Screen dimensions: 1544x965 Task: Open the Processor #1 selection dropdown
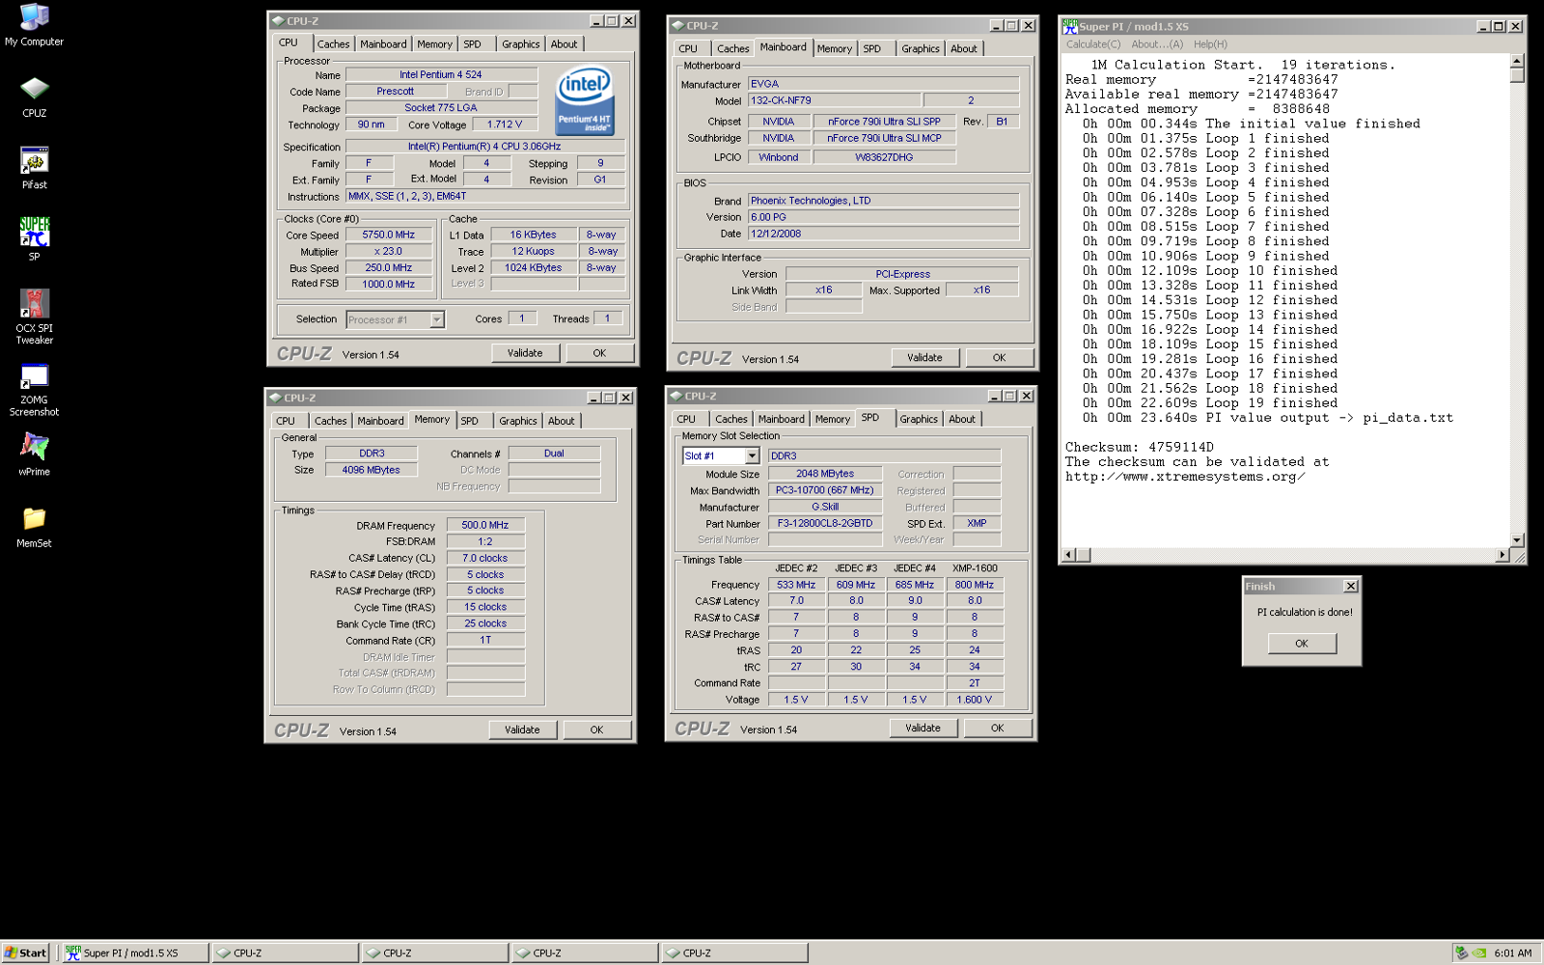[437, 319]
